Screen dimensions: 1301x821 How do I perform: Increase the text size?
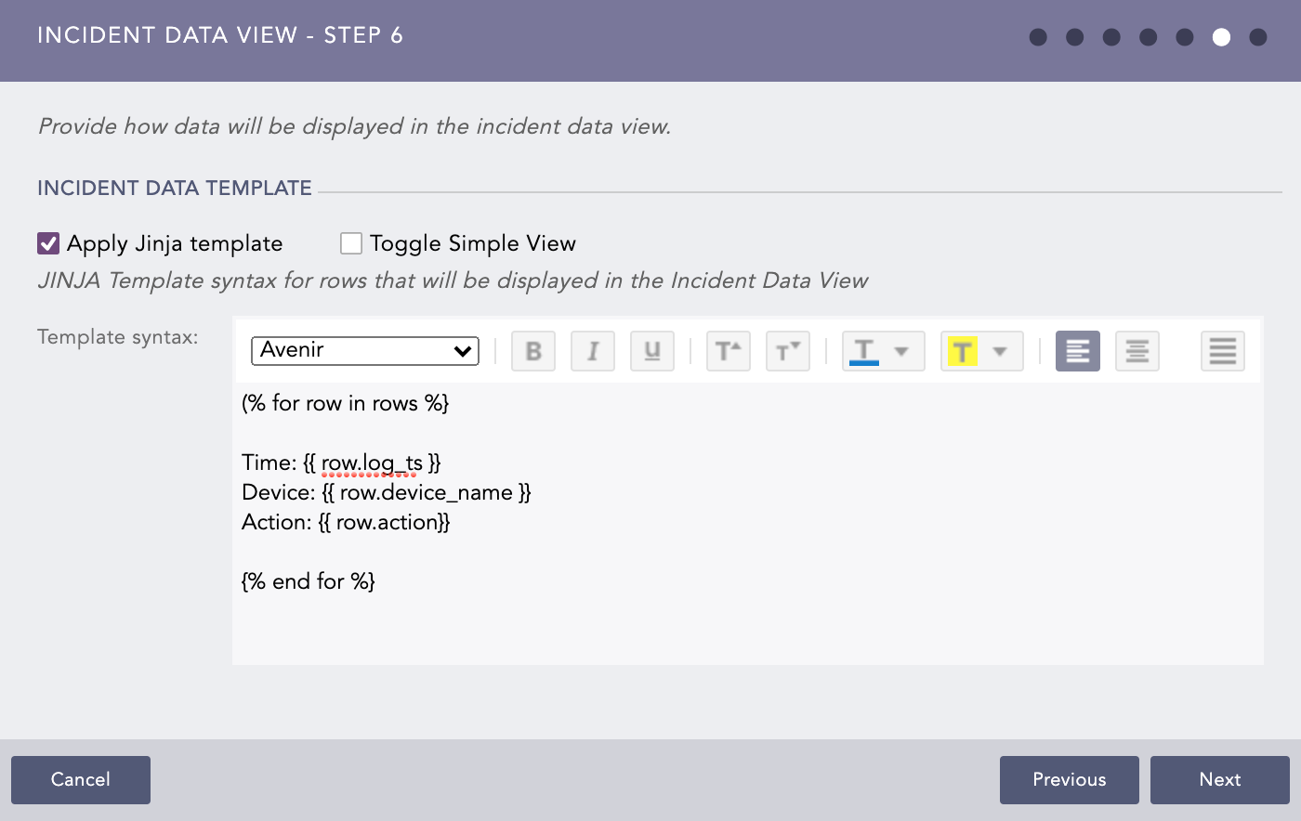coord(728,351)
